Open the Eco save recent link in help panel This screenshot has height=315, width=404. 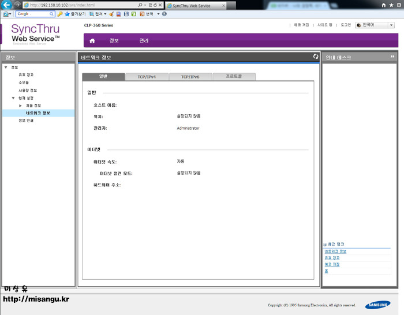(332, 264)
